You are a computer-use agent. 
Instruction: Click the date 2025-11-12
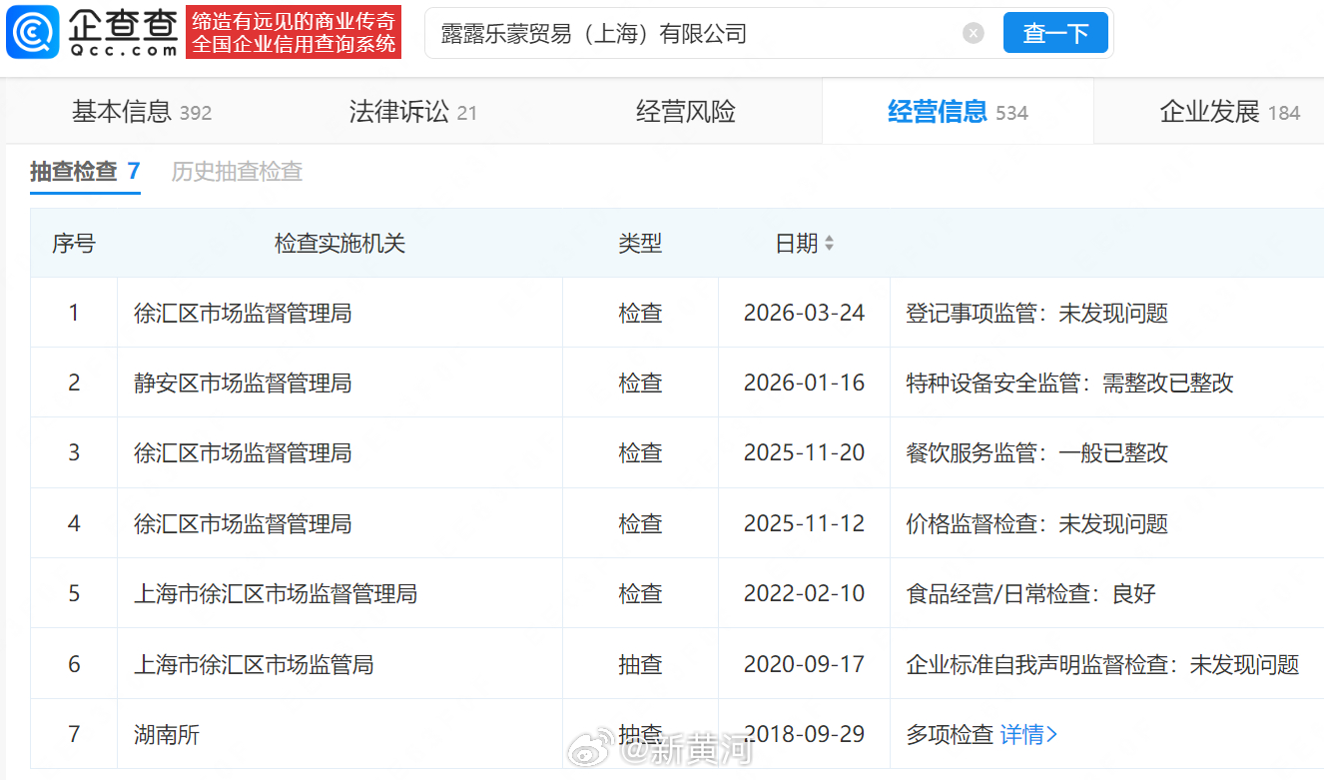(x=804, y=524)
